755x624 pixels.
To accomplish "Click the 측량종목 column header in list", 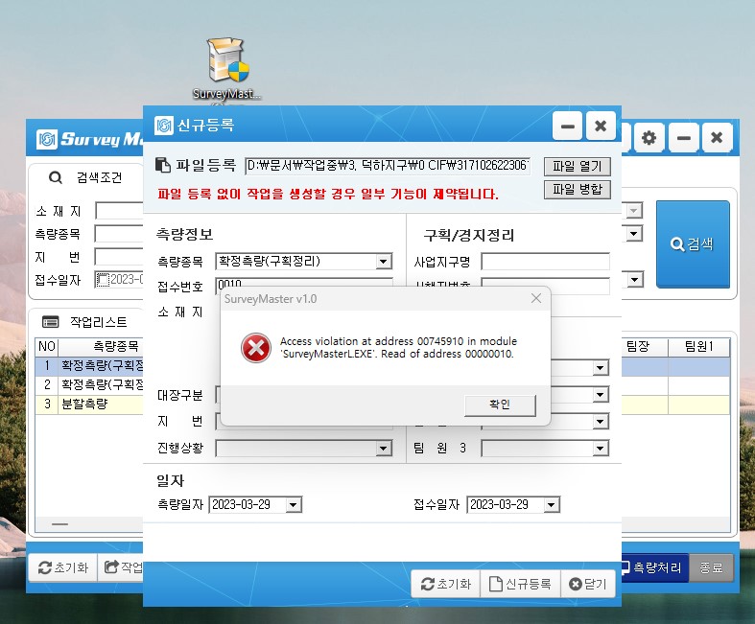I will coord(101,346).
